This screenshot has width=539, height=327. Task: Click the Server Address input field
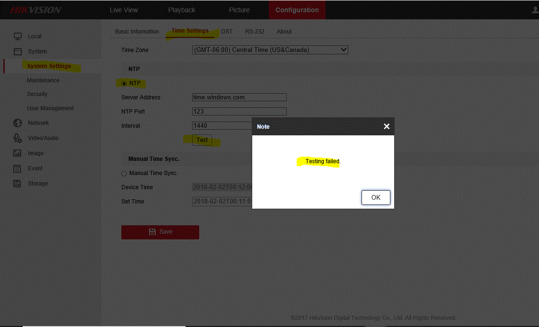click(239, 97)
